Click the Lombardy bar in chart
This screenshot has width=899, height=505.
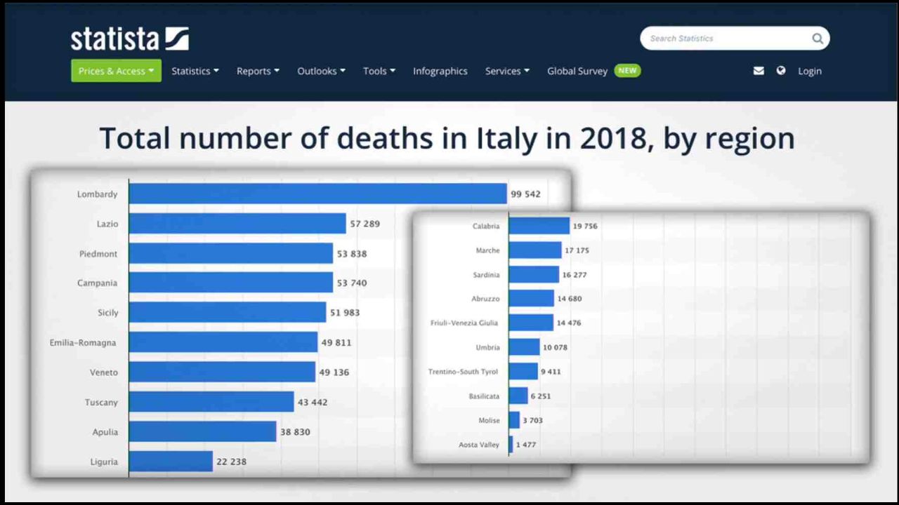[x=317, y=194]
